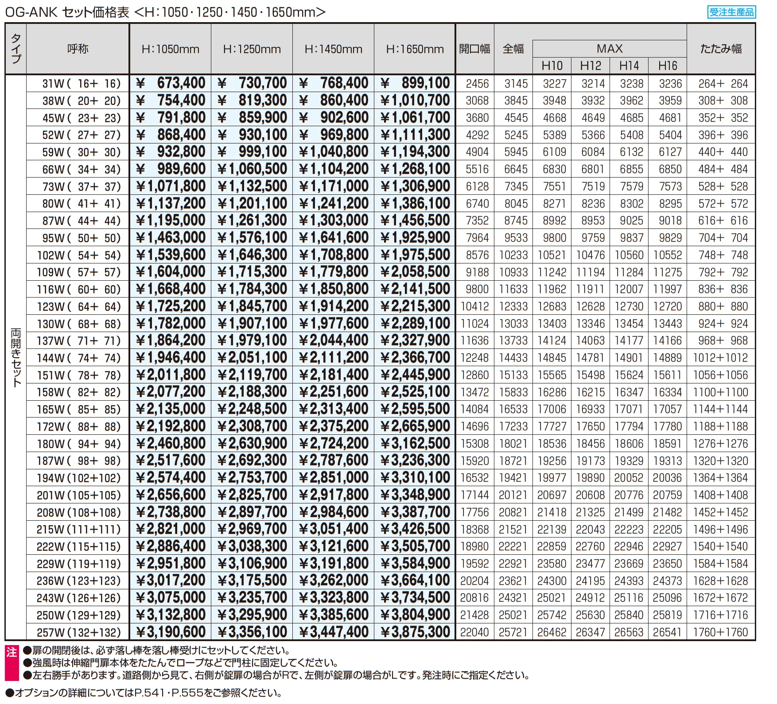Click the 38W (20+20) row name
Viewport: 777px width, 704px height.
(81, 101)
